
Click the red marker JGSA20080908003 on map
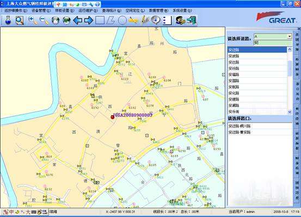pos(113,117)
